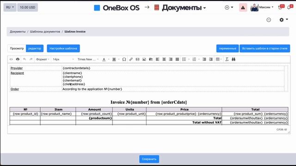Viewport: 296px width, 166px height.
Task: Open the table insert menu
Action: pos(219,59)
